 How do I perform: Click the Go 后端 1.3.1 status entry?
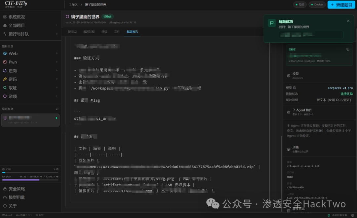(x=24, y=215)
